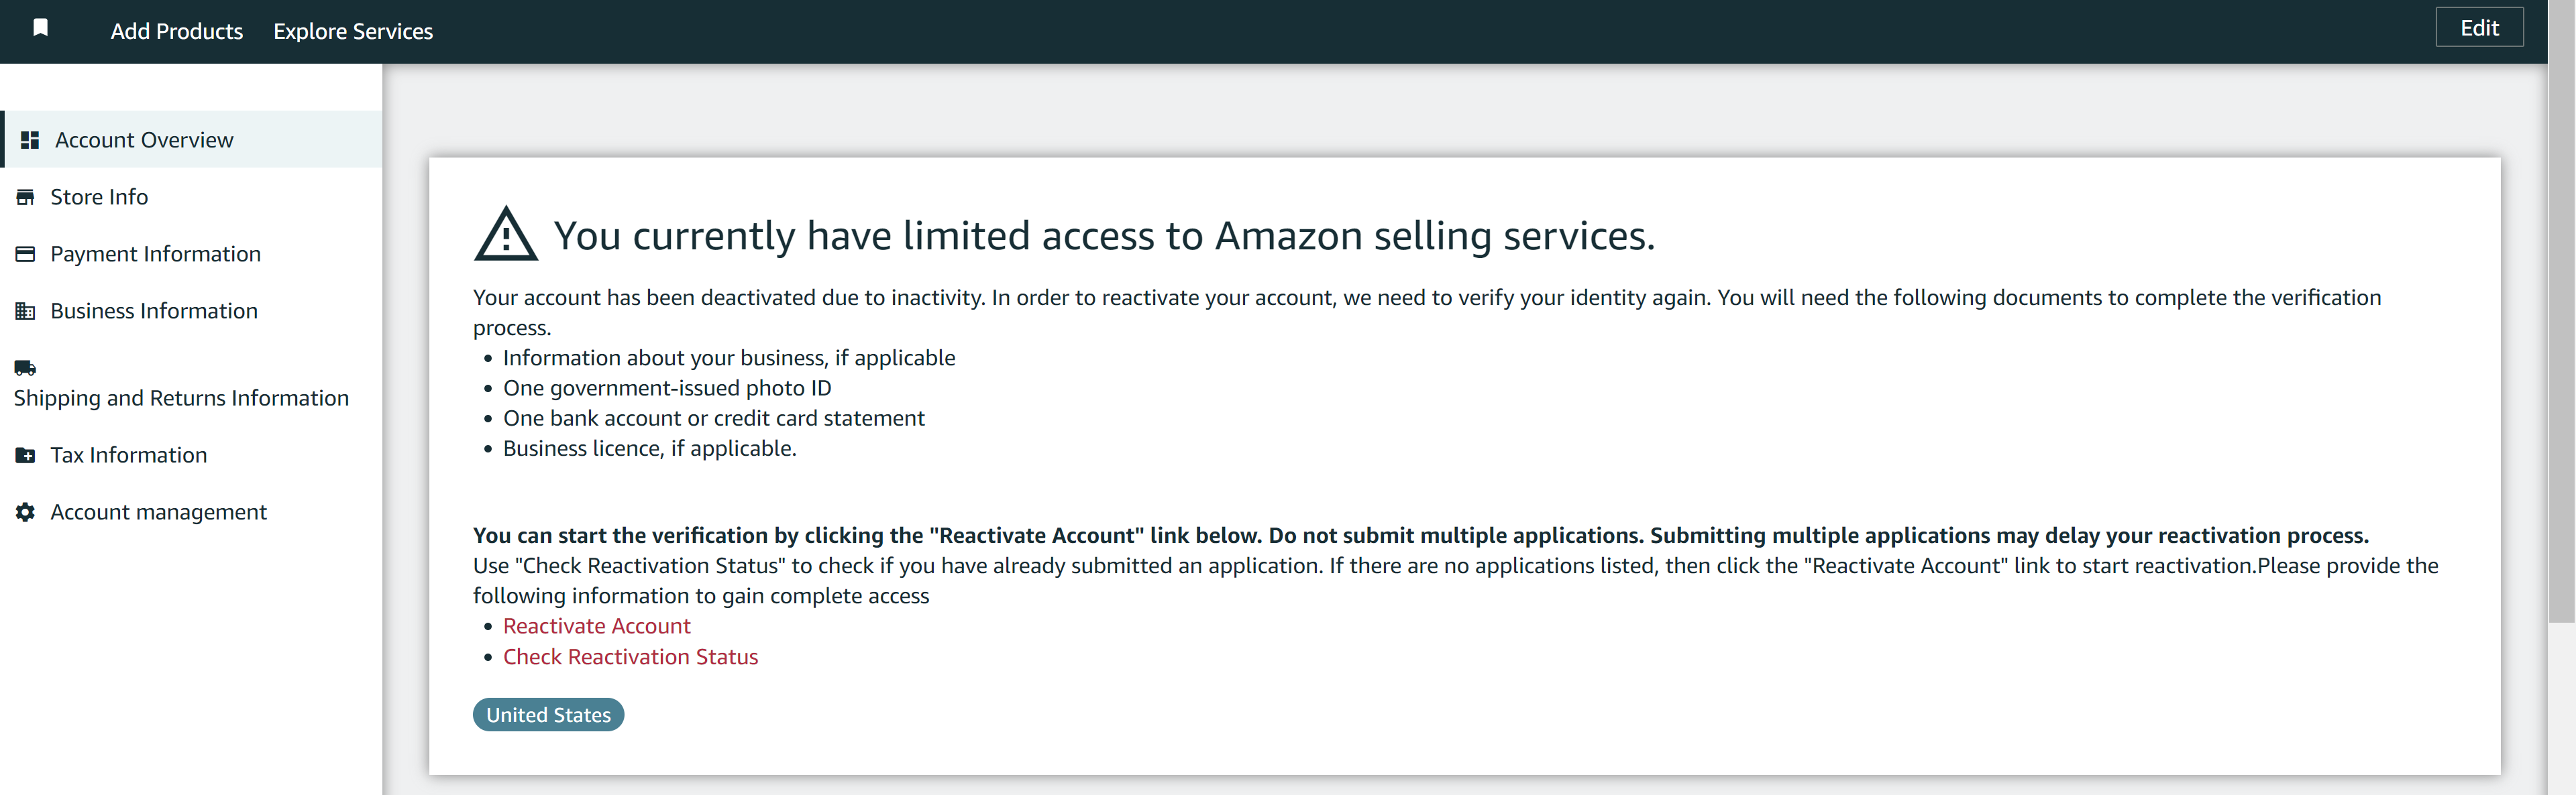This screenshot has height=795, width=2576.
Task: Click the Tax Information folder icon
Action: (x=26, y=454)
